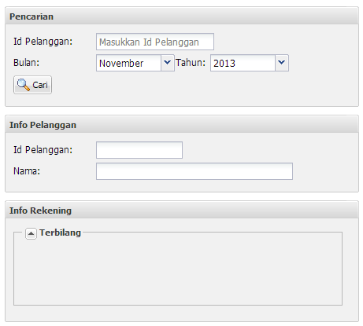Click the Terbilang legend title
Viewport: 363px width, 326px height.
pos(60,233)
